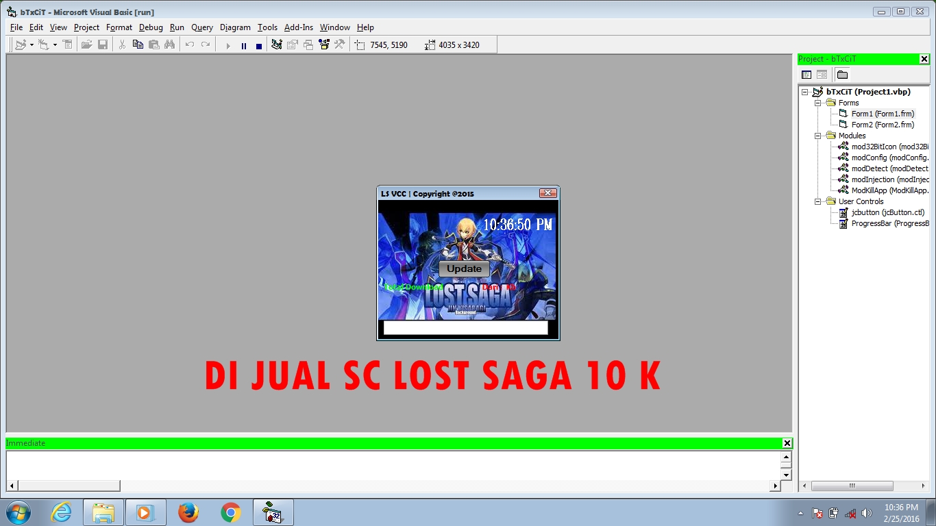Pause the running program with Break
Viewport: 936px width, 526px height.
[244, 46]
